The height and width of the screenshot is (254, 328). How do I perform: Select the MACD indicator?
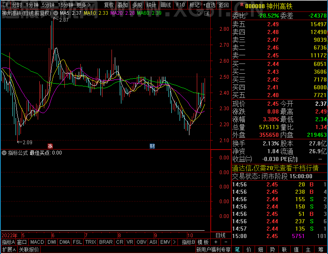[x=37, y=242]
